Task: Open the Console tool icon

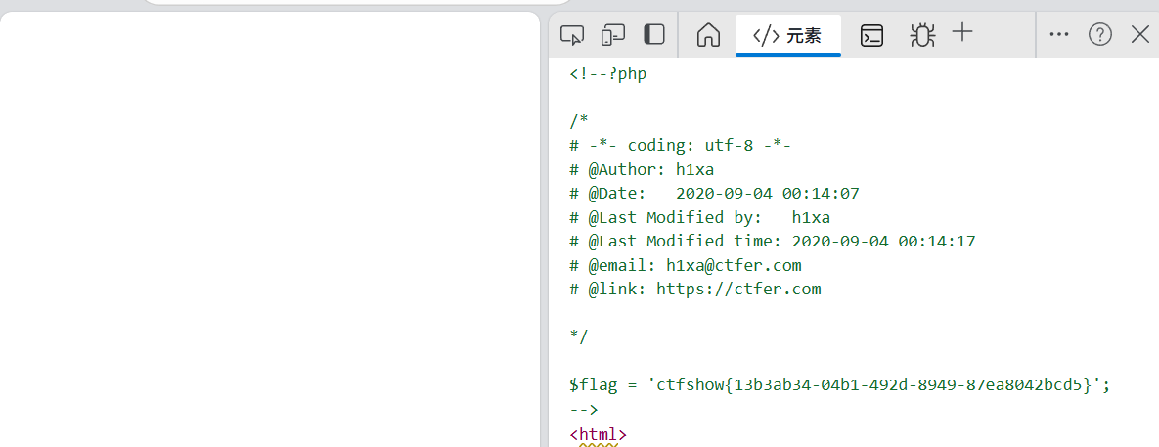Action: [x=871, y=35]
